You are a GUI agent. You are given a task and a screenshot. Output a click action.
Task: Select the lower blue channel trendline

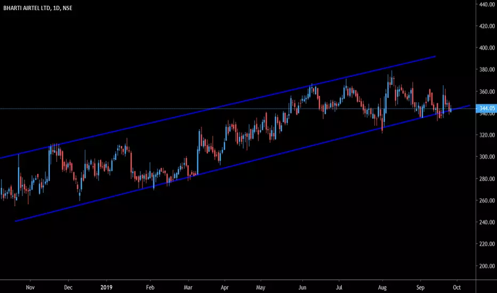click(243, 164)
